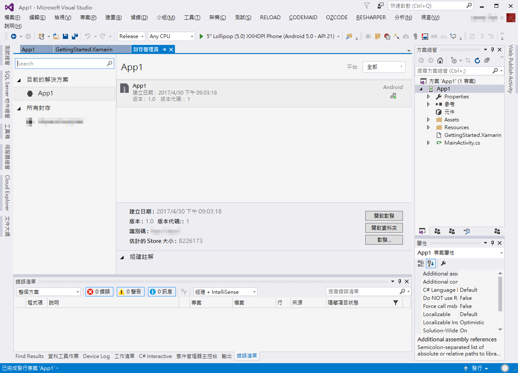Screen dimensions: 518x373
Task: Click the 快速啟動 Quick Launch box
Action: pos(431,6)
